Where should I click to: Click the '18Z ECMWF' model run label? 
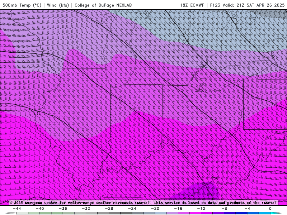point(192,5)
